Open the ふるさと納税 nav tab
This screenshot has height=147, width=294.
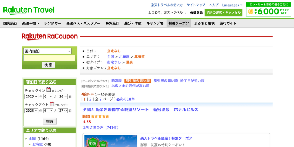coord(204,24)
